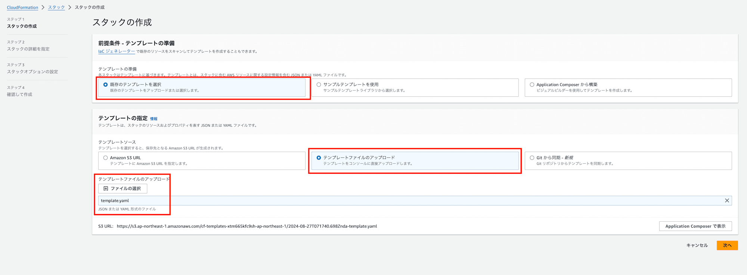Viewport: 747px width, 275px height.
Task: Open Application Composer で表示 button
Action: pos(695,226)
